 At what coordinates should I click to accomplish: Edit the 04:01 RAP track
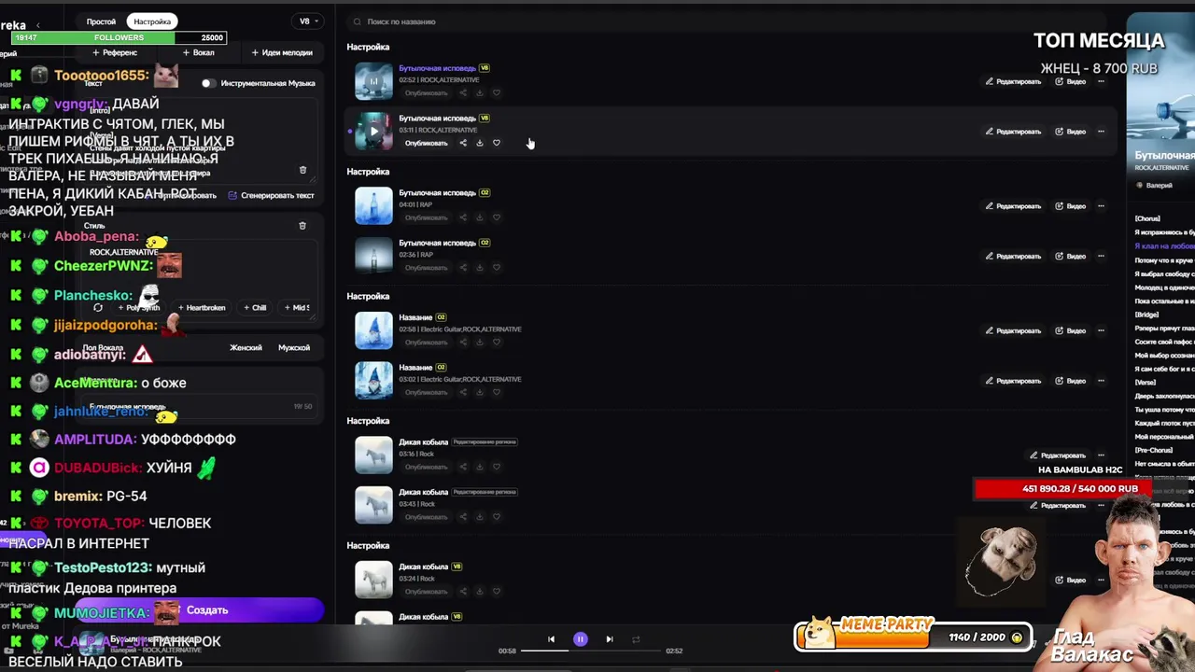click(x=1013, y=206)
